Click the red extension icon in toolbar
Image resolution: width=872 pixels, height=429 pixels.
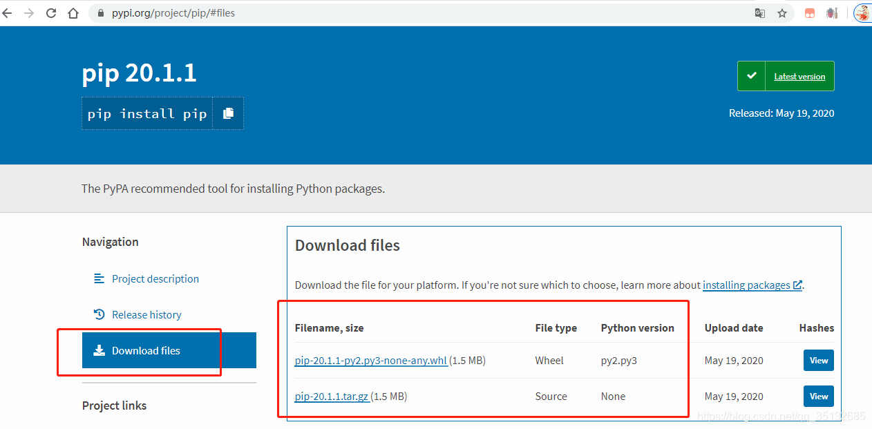point(809,12)
